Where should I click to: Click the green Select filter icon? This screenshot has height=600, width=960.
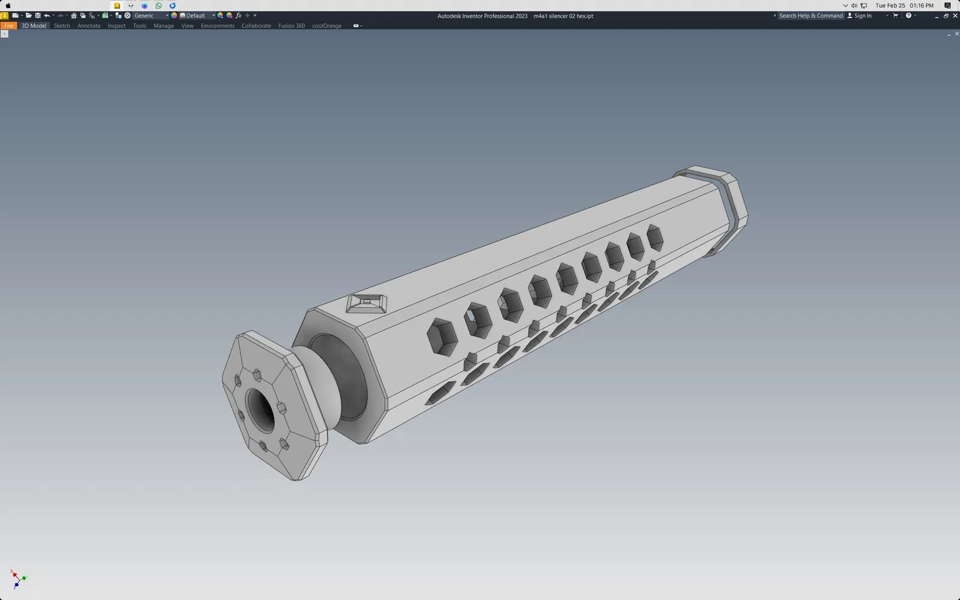[105, 16]
